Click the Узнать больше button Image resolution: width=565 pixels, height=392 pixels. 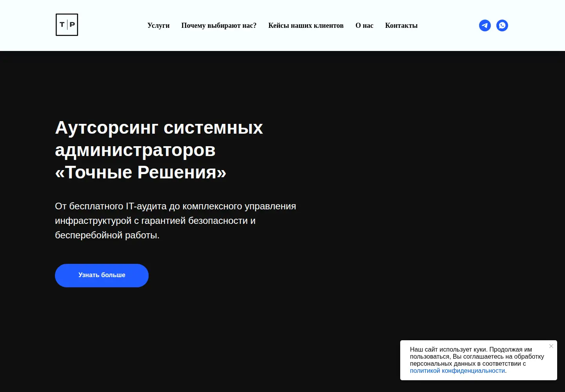click(102, 276)
